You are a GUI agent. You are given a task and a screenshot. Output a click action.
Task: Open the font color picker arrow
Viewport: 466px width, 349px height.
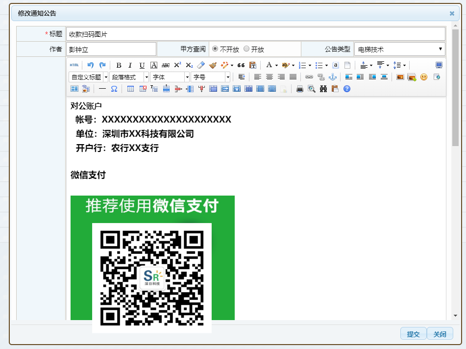pyautogui.click(x=276, y=65)
